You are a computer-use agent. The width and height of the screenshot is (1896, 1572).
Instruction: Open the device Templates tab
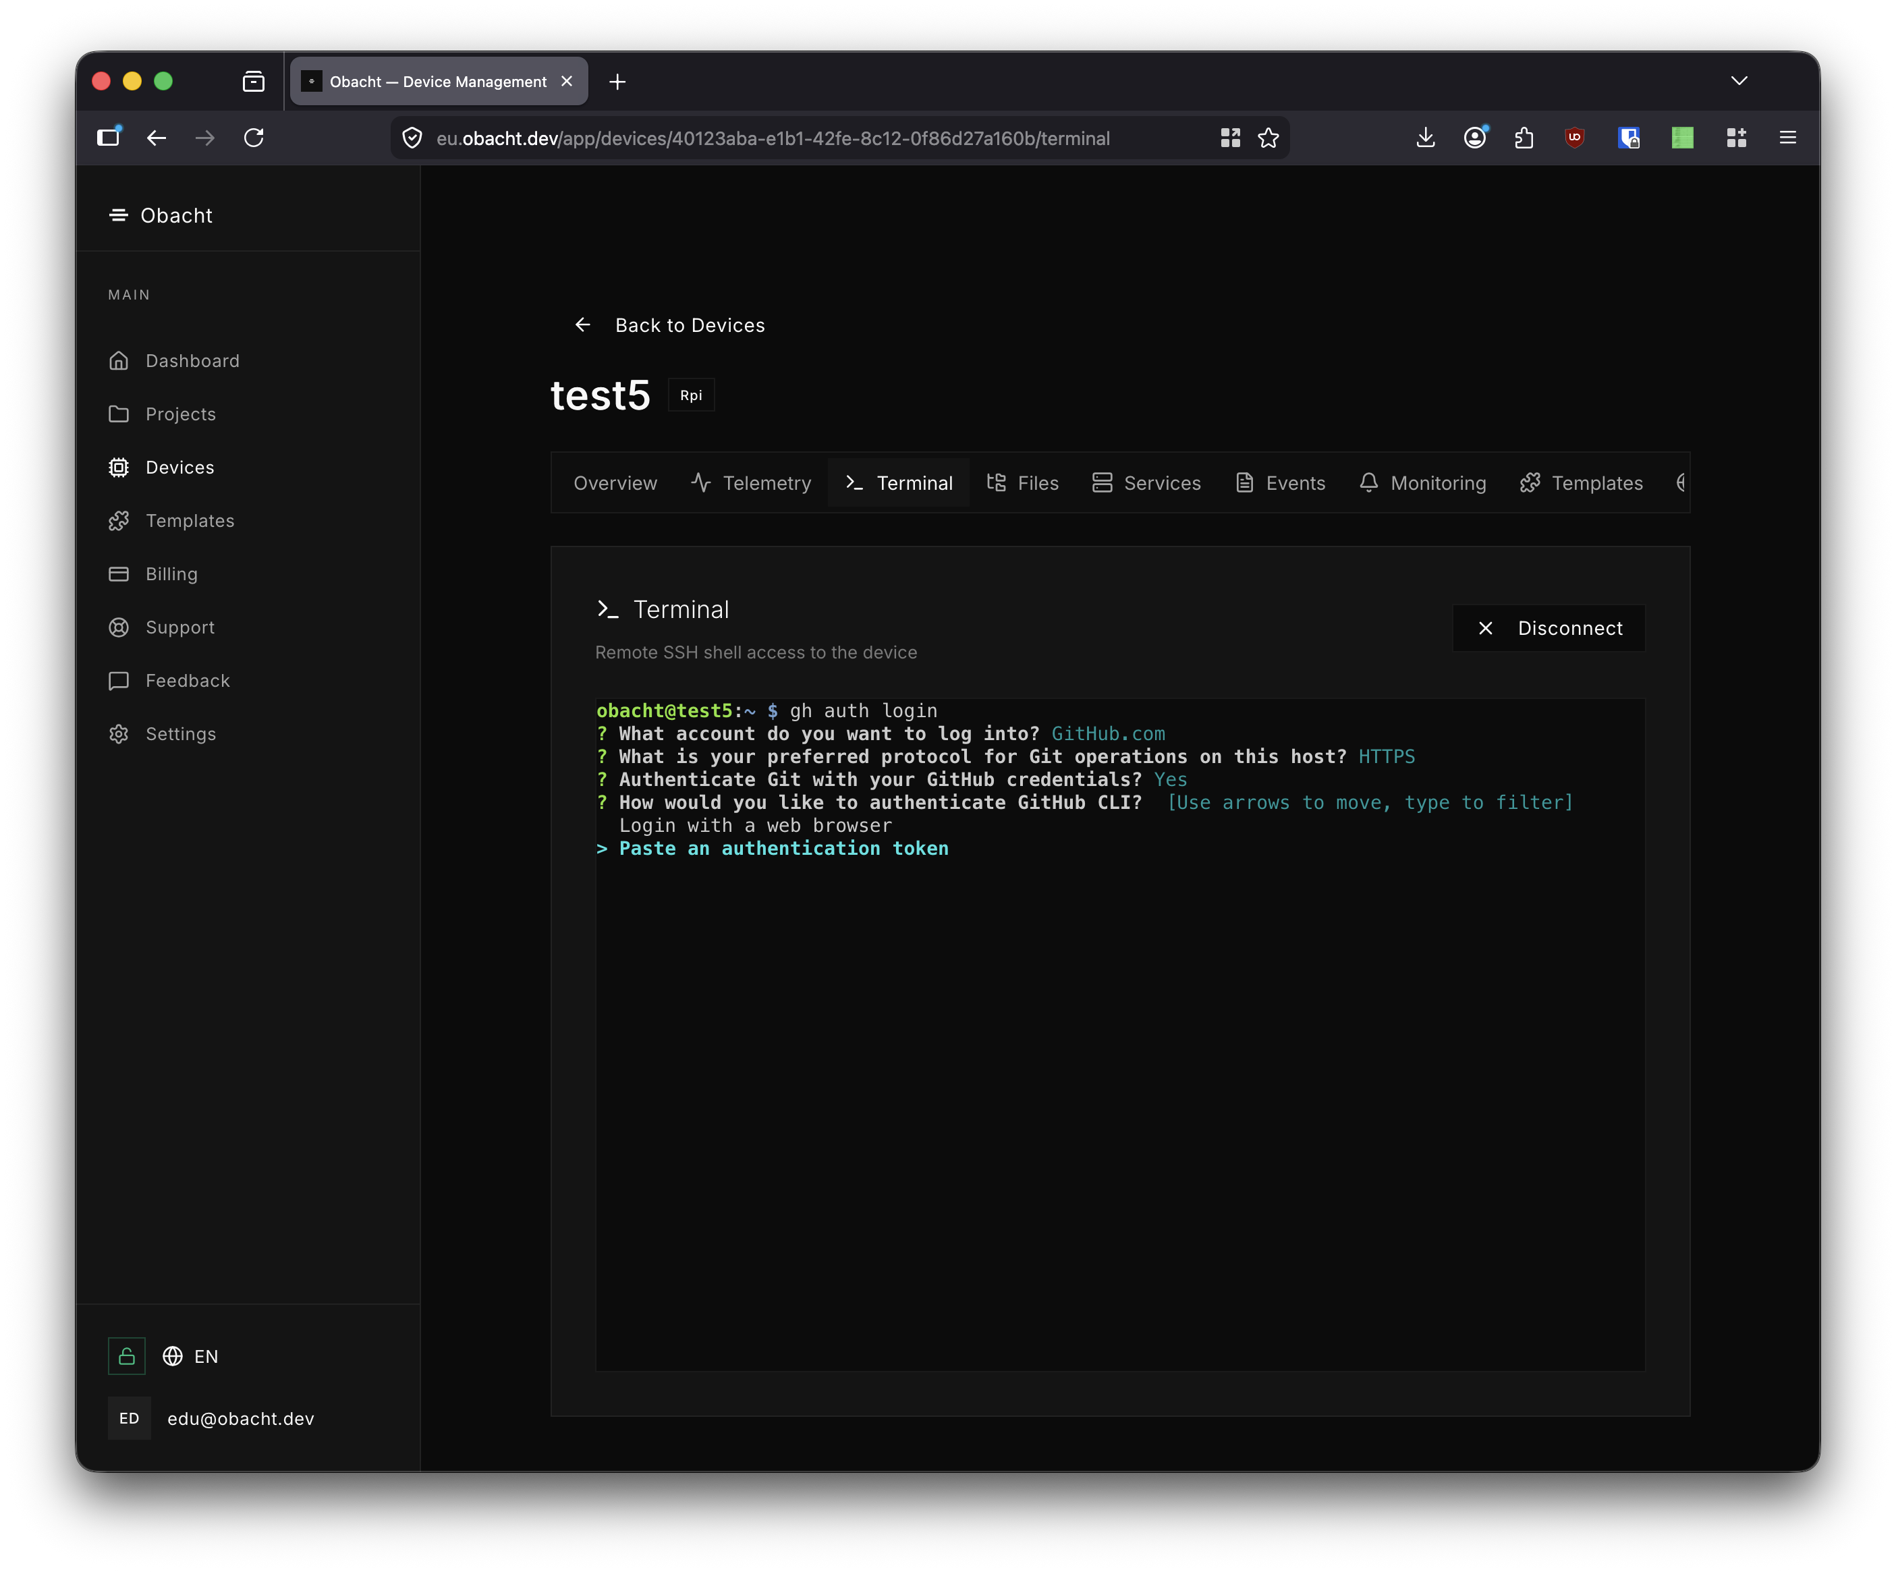(1582, 483)
